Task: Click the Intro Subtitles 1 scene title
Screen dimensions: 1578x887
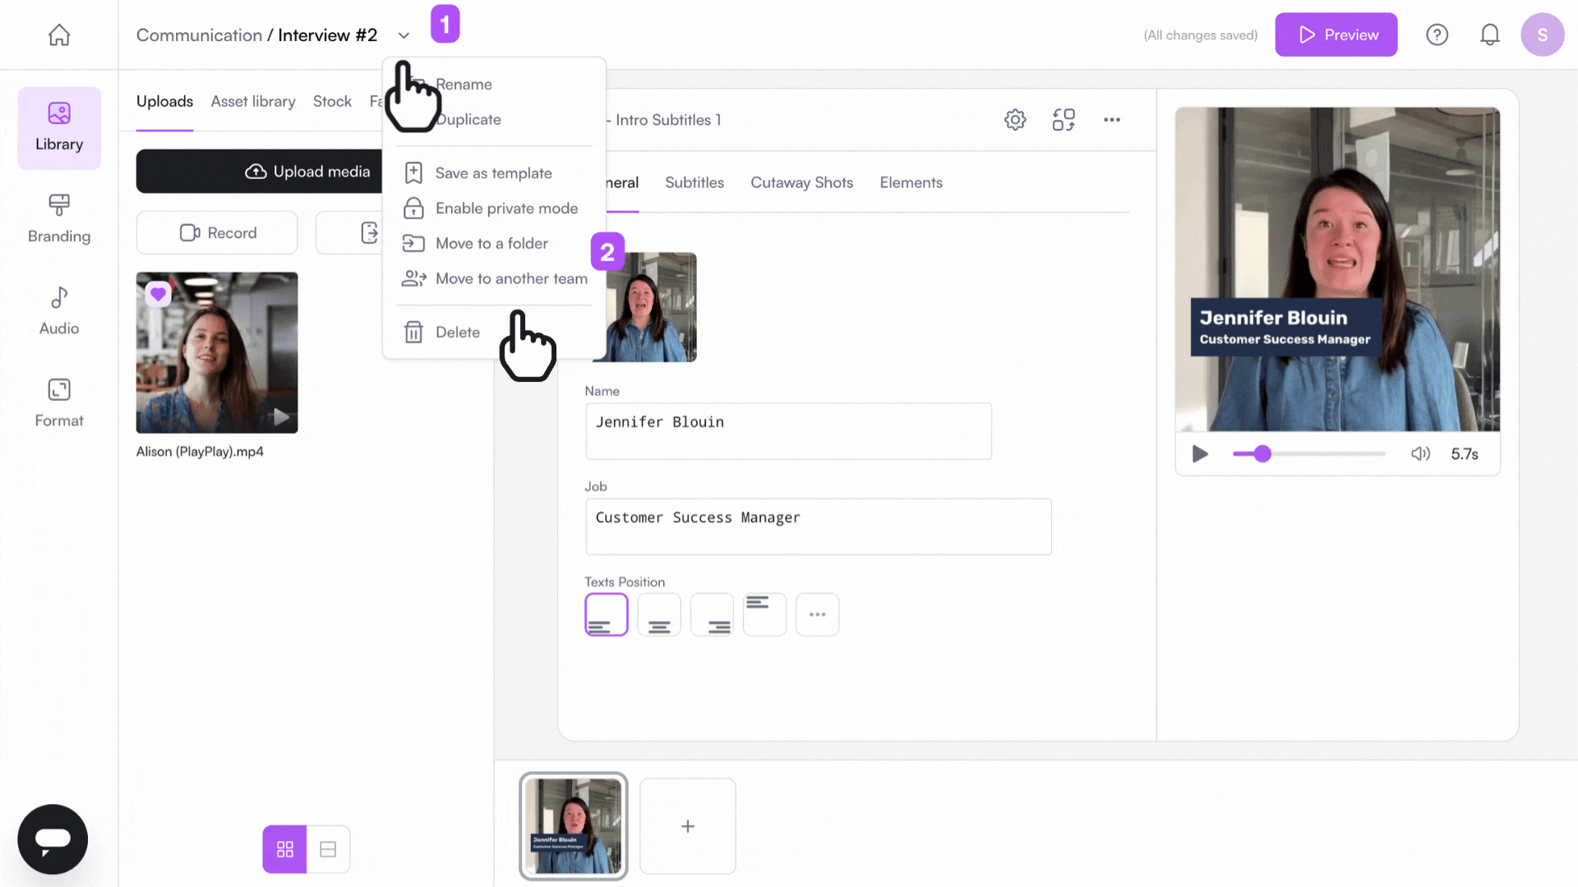Action: coord(668,120)
